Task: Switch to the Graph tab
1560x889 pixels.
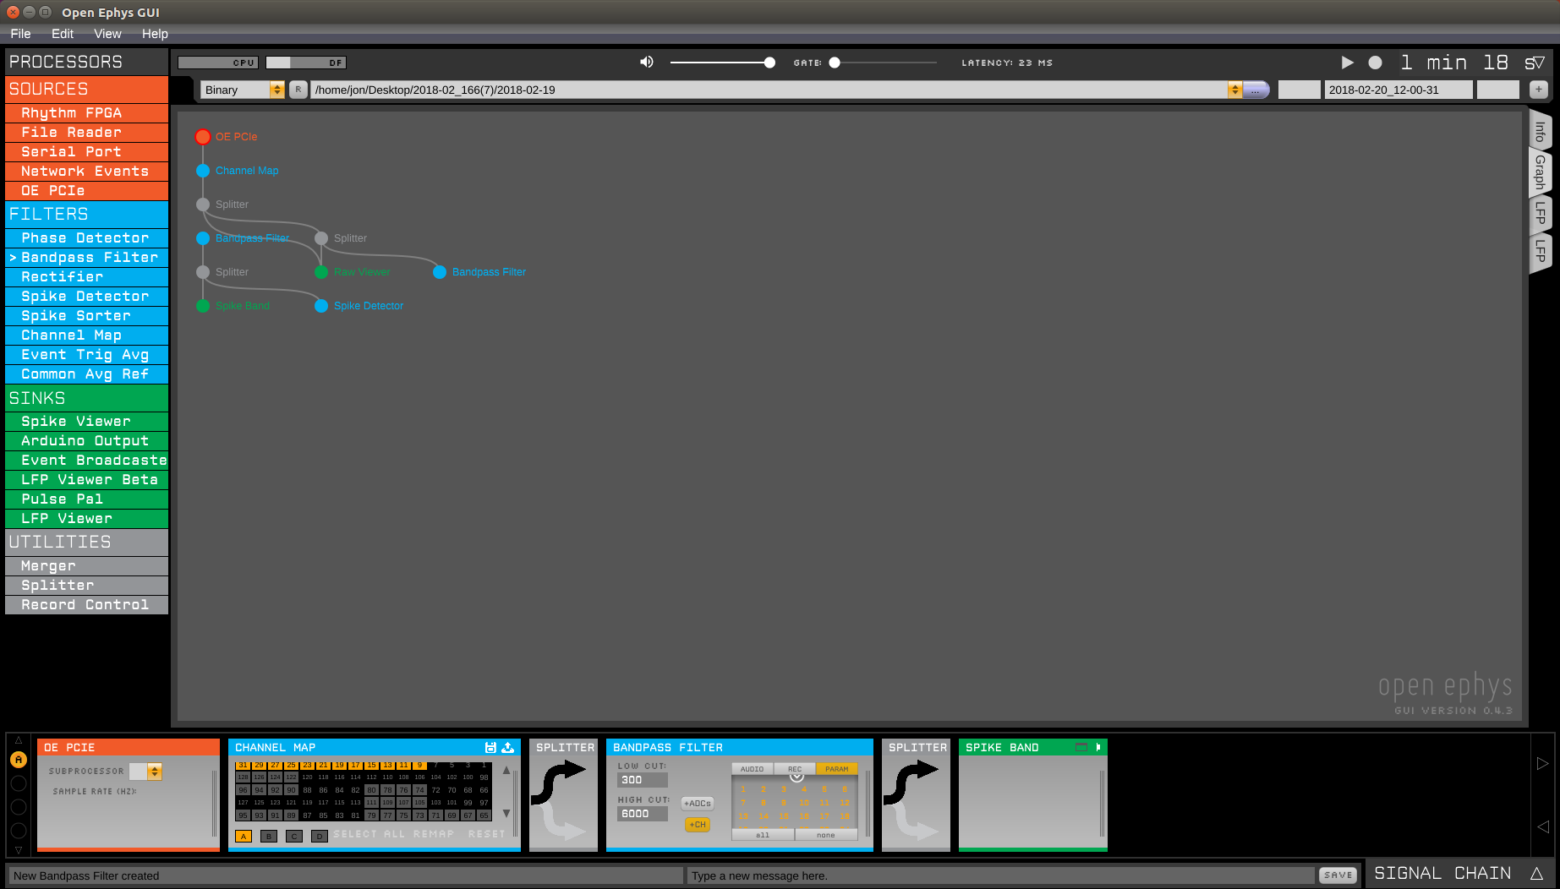Action: pyautogui.click(x=1538, y=172)
